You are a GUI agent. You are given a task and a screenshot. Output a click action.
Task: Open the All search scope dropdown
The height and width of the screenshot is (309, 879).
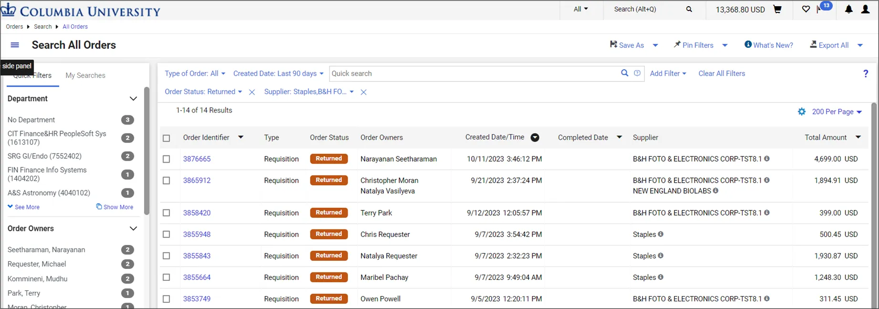coord(581,9)
